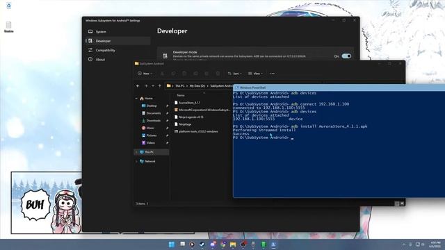Turn off the Developer mode switch
Screen dimensions: 445x250
tap(346, 56)
